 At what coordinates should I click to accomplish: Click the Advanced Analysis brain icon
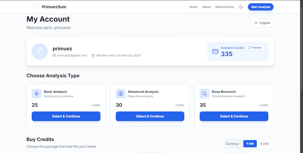[x=120, y=93]
